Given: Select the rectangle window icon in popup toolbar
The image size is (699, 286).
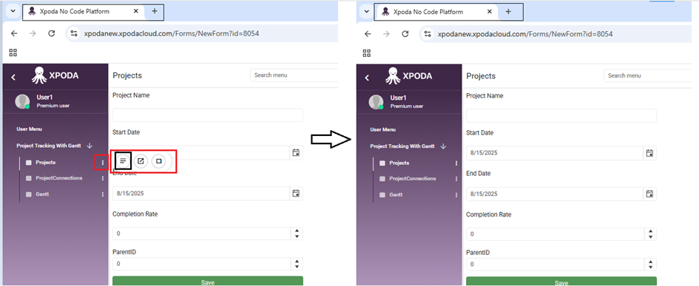Looking at the screenshot, I should (159, 161).
